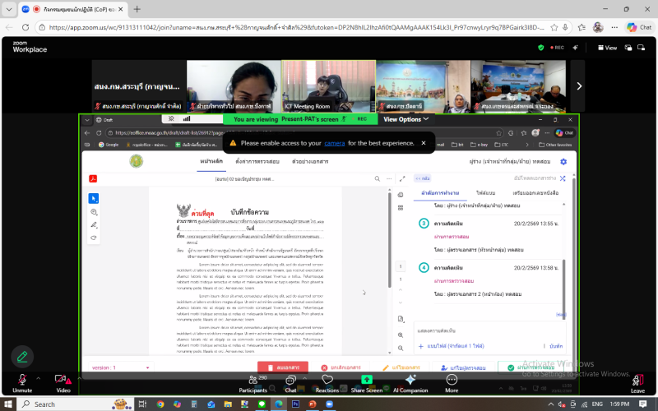Open the Zoom Chat panel
Screen dimensions: 658x411
[x=290, y=382]
